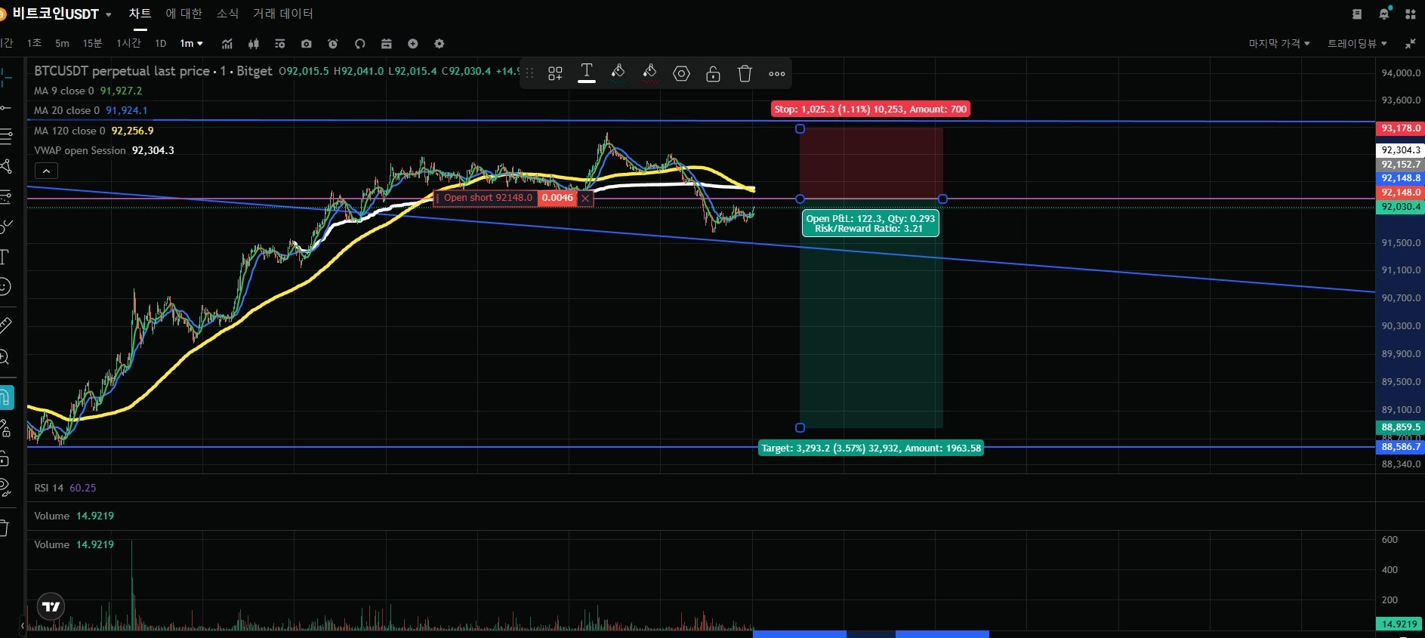The width and height of the screenshot is (1425, 638).
Task: Open the 트레이딩뷰 chart source dropdown
Action: click(1357, 44)
